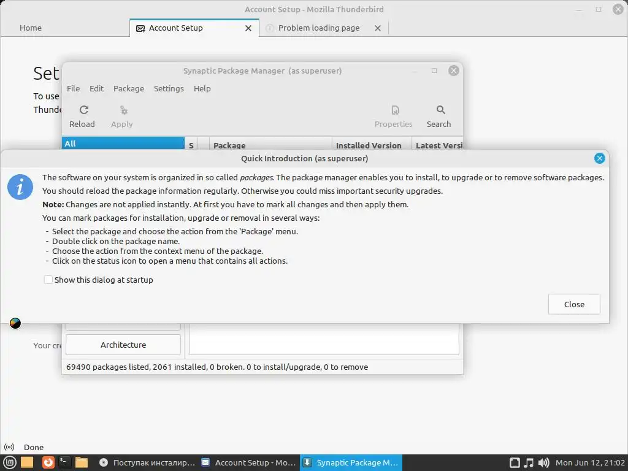Viewport: 628px width, 471px height.
Task: Select the Architecture filter button in Synaptic
Action: tap(123, 345)
